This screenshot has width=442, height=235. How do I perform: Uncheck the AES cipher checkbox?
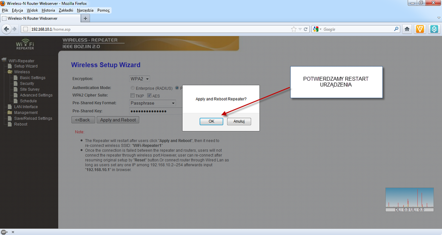[x=149, y=95]
